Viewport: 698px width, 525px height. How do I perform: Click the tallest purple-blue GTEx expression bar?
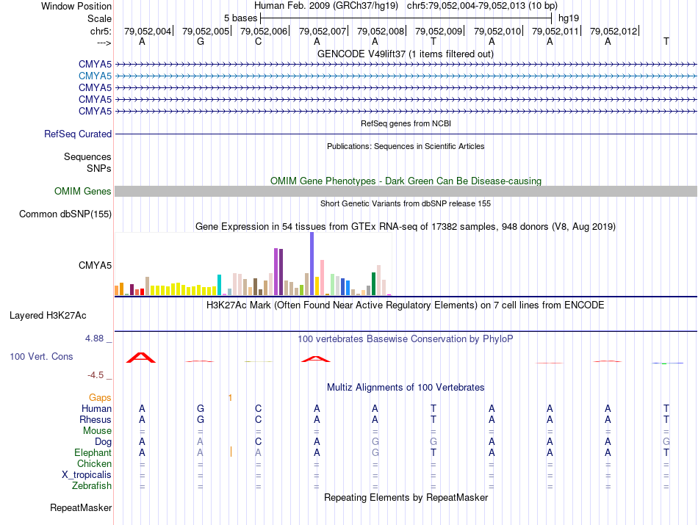coord(312,264)
